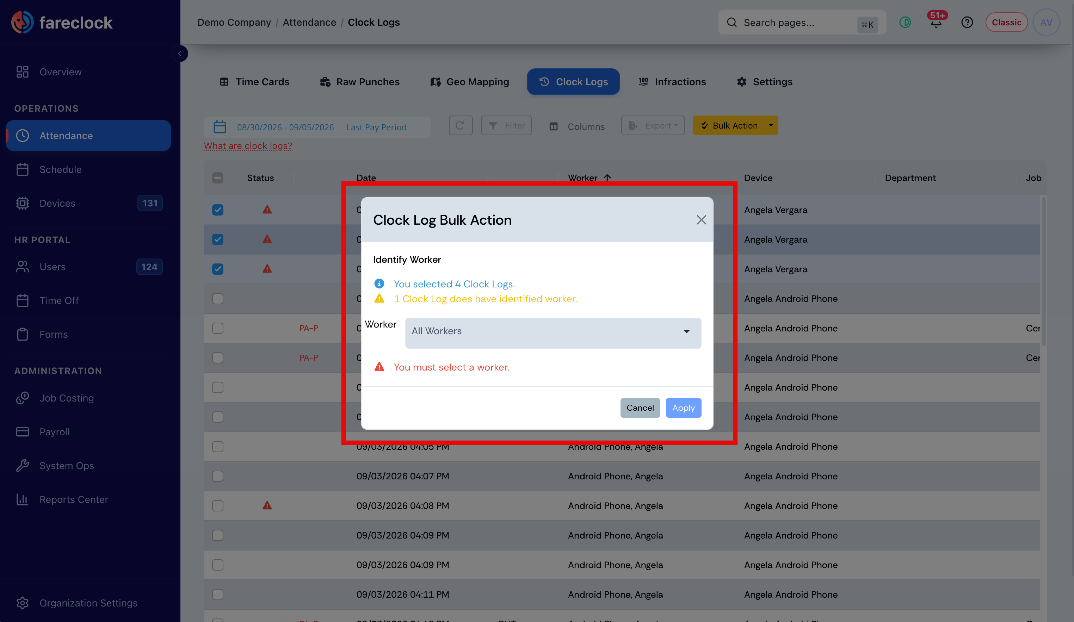The width and height of the screenshot is (1074, 622).
Task: Open the help question mark icon
Action: pyautogui.click(x=967, y=22)
